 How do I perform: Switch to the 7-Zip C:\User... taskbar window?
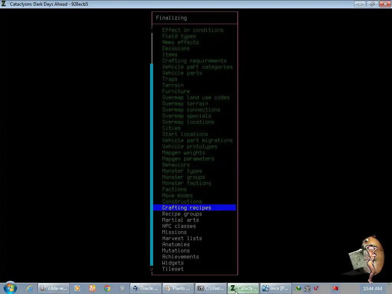(211, 288)
